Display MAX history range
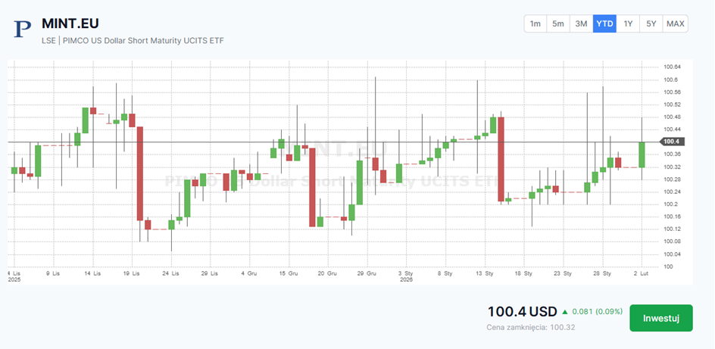This screenshot has width=715, height=349. pyautogui.click(x=675, y=23)
